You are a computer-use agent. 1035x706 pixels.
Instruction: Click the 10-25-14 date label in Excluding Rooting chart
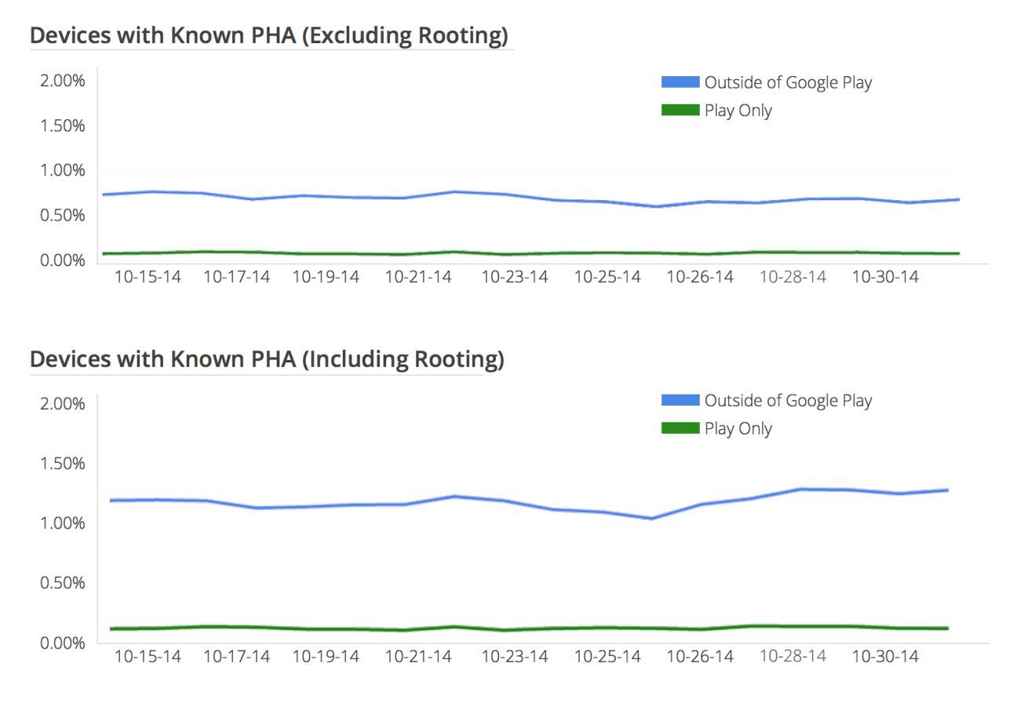click(x=607, y=277)
